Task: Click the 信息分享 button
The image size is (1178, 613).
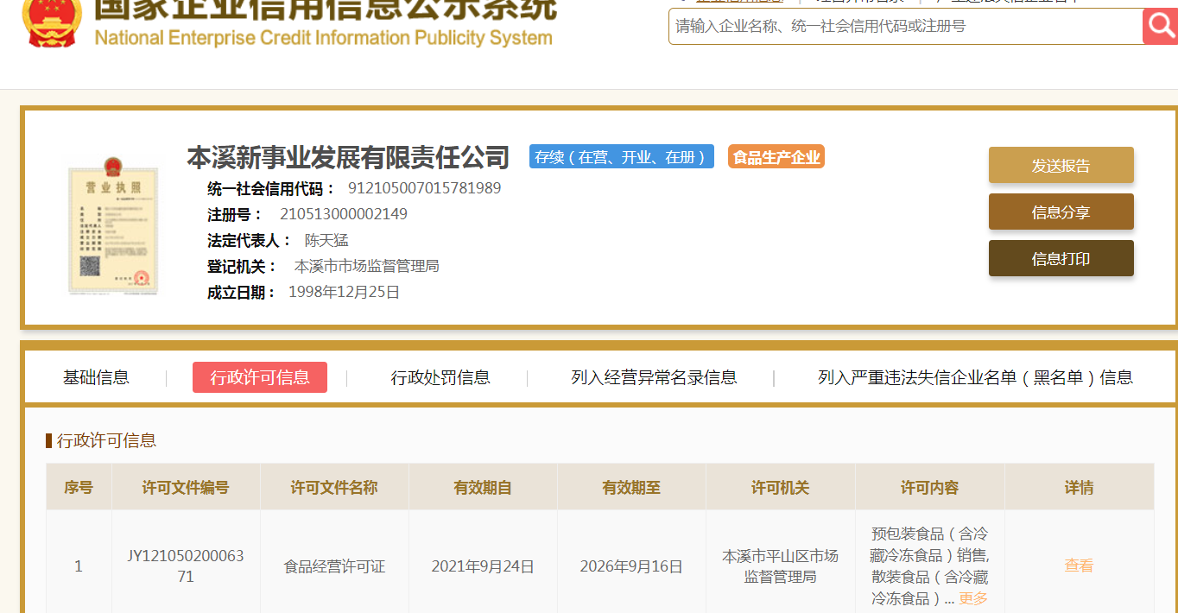Action: pyautogui.click(x=1061, y=212)
